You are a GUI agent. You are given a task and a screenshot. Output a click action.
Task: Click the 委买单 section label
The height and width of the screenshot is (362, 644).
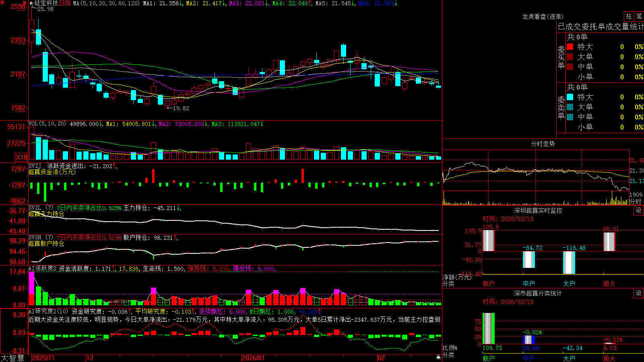click(x=561, y=58)
